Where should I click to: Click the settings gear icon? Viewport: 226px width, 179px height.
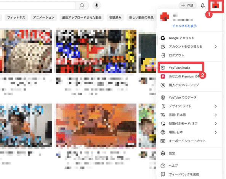pyautogui.click(x=163, y=153)
